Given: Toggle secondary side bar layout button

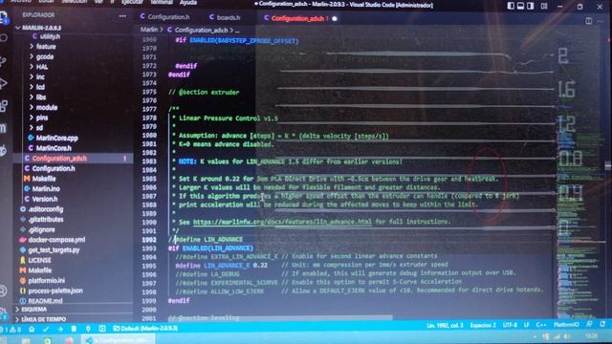Looking at the screenshot, I should 531,6.
